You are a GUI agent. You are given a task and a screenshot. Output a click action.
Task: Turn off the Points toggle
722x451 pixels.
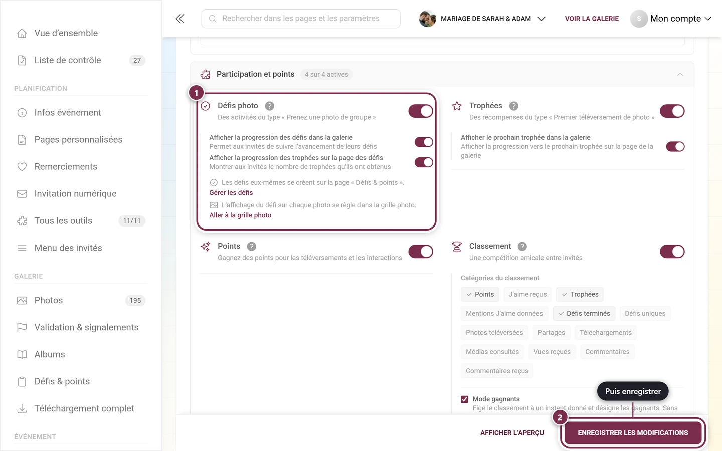pos(421,251)
